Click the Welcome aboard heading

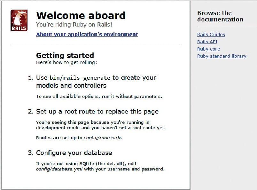[x=81, y=15]
